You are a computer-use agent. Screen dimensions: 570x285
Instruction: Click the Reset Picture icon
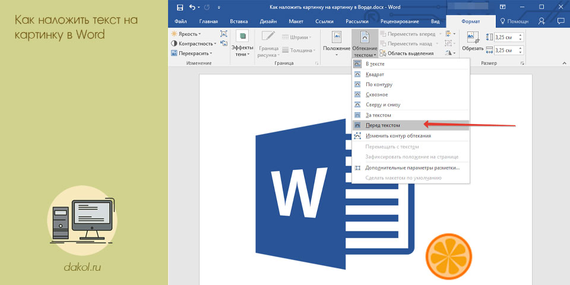tap(224, 43)
